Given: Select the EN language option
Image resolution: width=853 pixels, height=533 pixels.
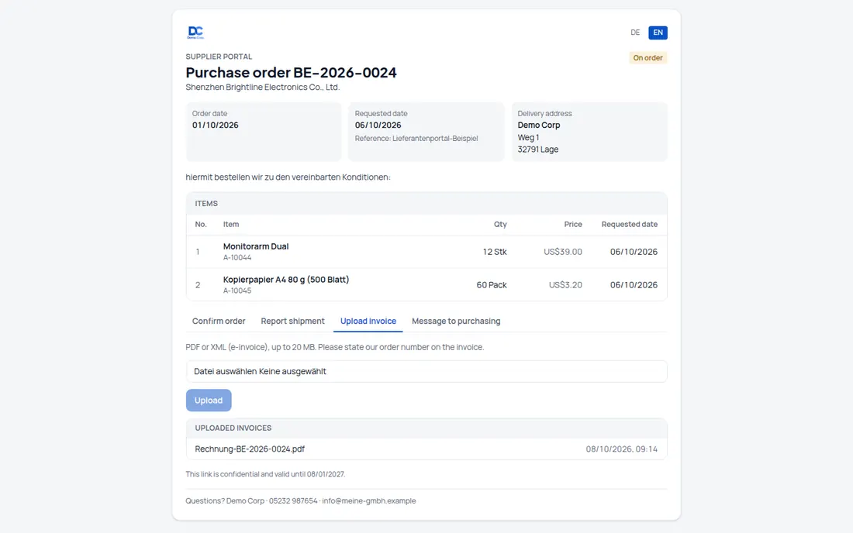Looking at the screenshot, I should [658, 33].
